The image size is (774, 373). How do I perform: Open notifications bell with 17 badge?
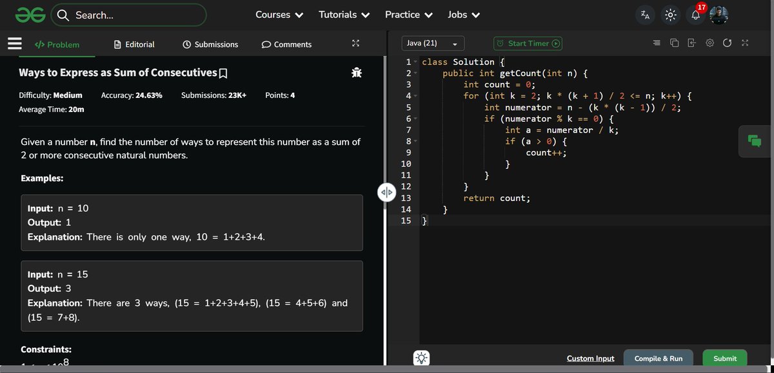[697, 15]
